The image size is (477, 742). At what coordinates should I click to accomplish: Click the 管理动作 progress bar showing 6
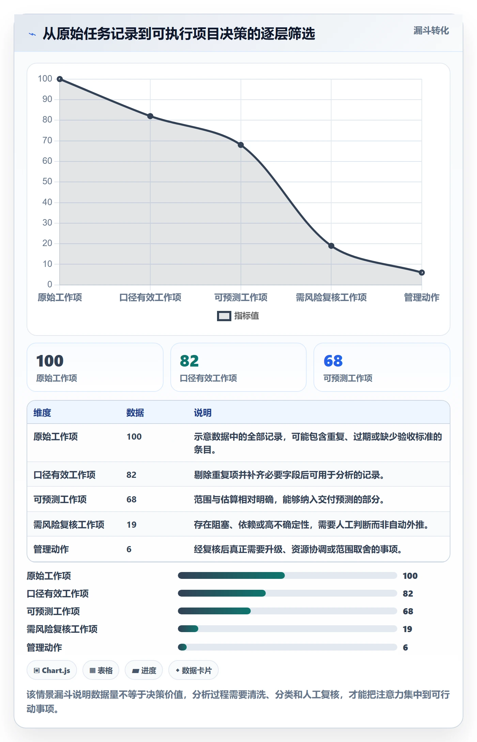288,647
